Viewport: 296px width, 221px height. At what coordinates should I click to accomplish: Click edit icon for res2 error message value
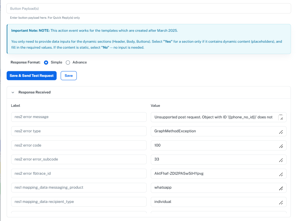[281, 118]
